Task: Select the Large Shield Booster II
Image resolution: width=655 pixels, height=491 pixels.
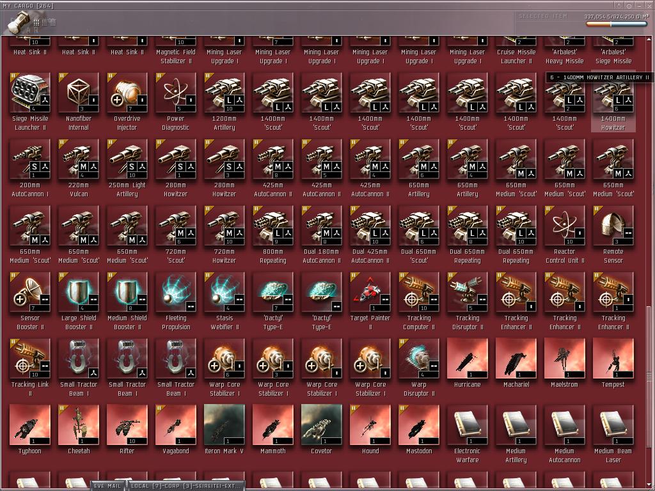Action: (79, 301)
